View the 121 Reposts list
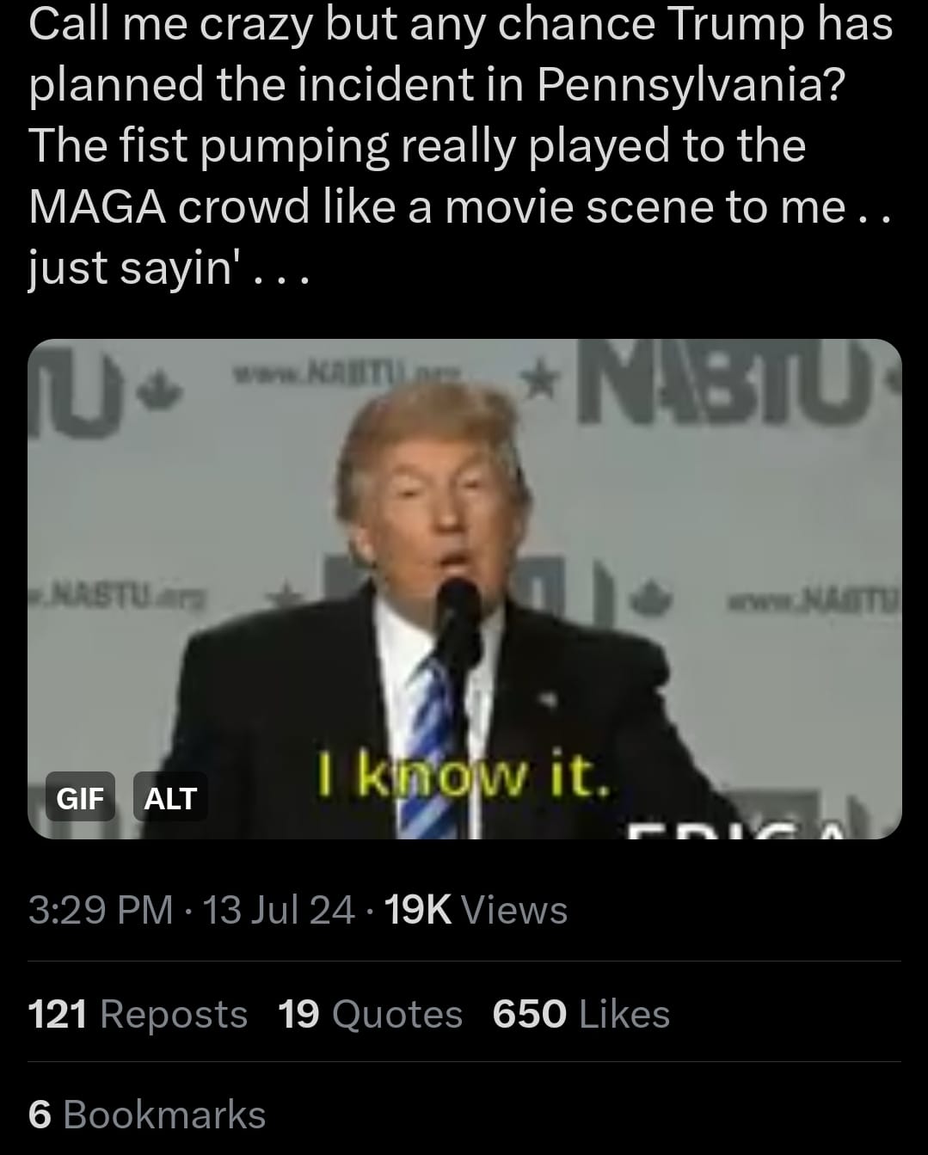The height and width of the screenshot is (1155, 928). coord(138,1013)
